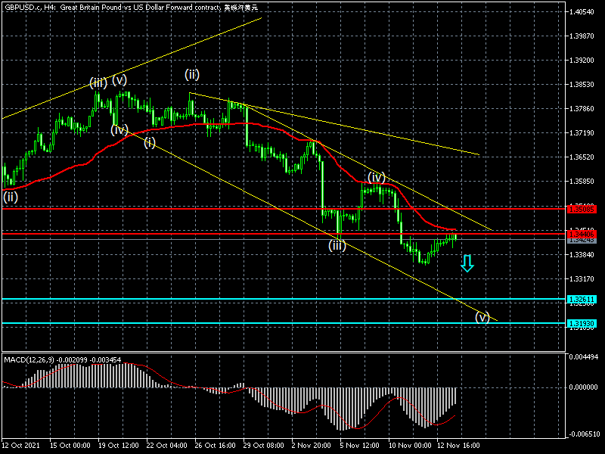Select the (i) wave label
The image size is (605, 454).
[x=150, y=142]
